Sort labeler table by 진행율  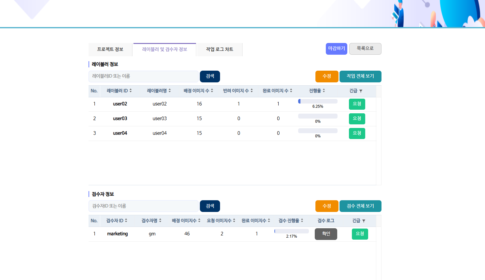tap(324, 91)
